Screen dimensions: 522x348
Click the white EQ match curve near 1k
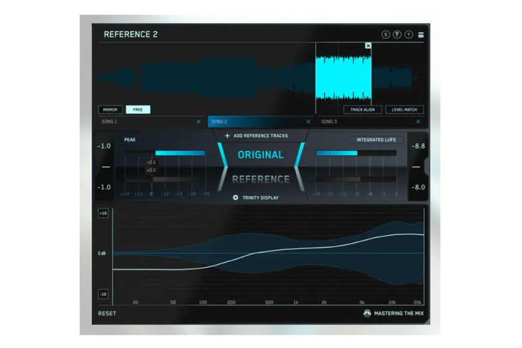click(296, 249)
